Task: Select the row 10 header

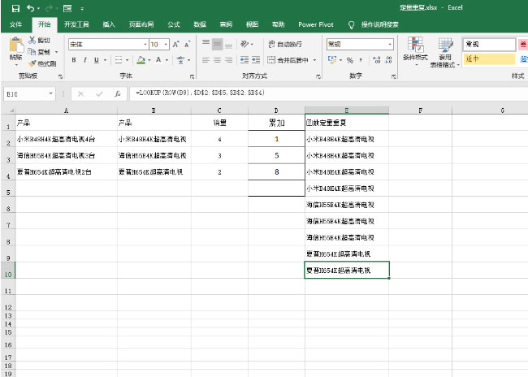Action: click(8, 271)
